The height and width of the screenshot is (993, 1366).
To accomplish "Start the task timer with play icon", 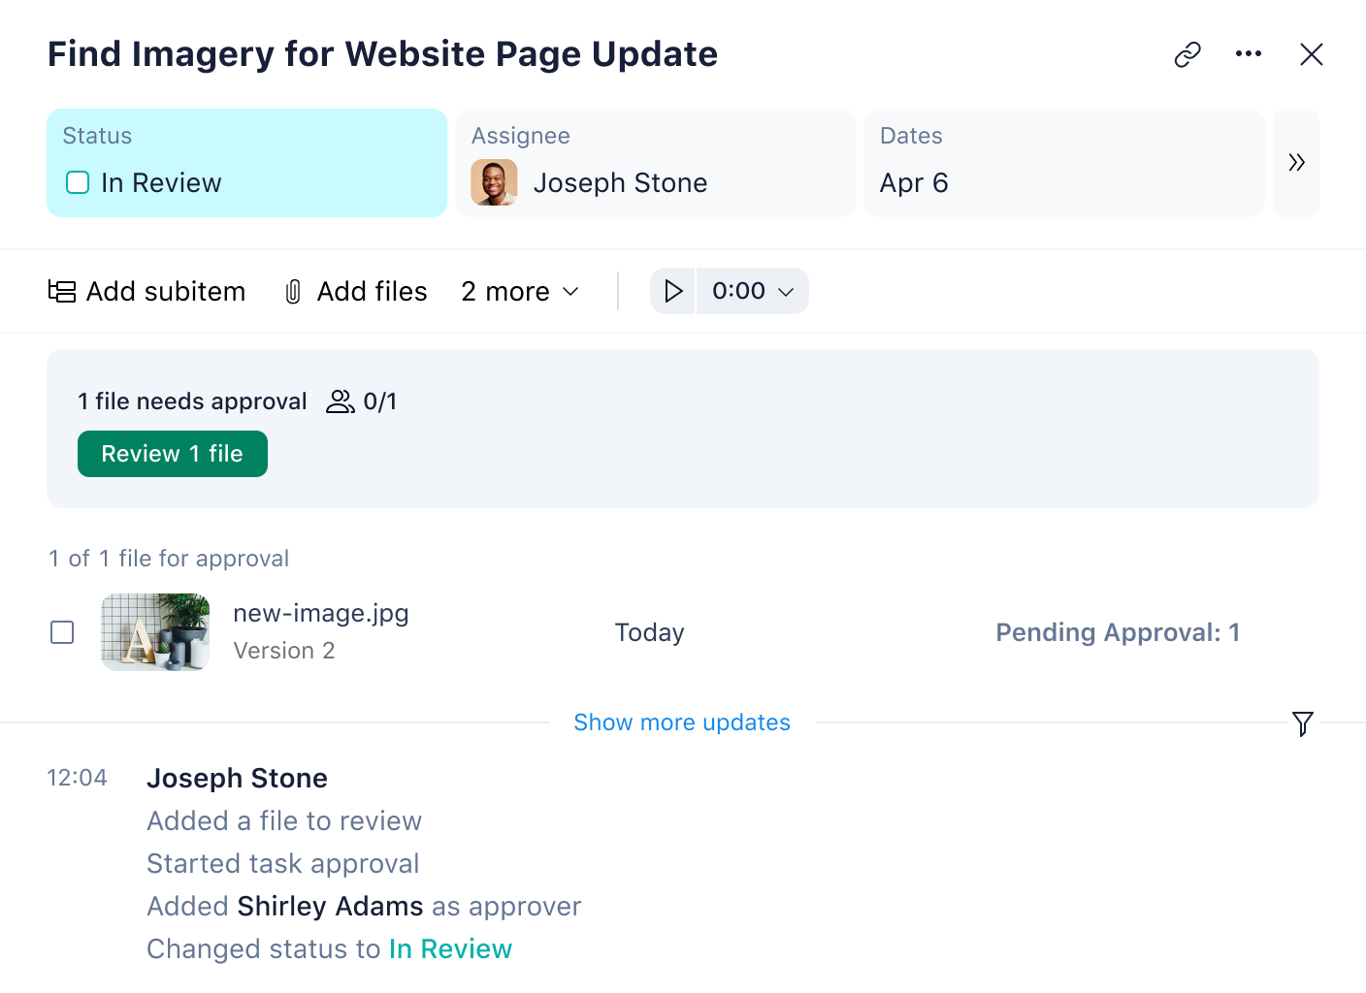I will click(672, 291).
